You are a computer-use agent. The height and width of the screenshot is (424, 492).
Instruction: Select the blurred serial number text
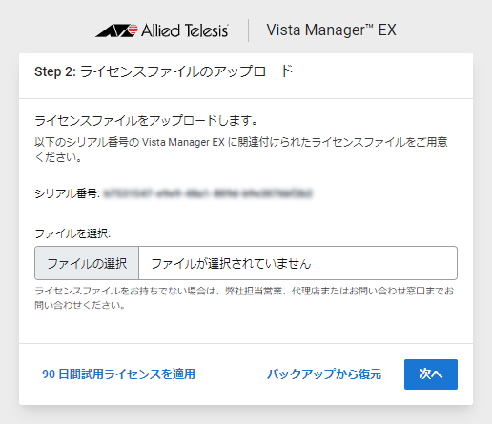[208, 193]
